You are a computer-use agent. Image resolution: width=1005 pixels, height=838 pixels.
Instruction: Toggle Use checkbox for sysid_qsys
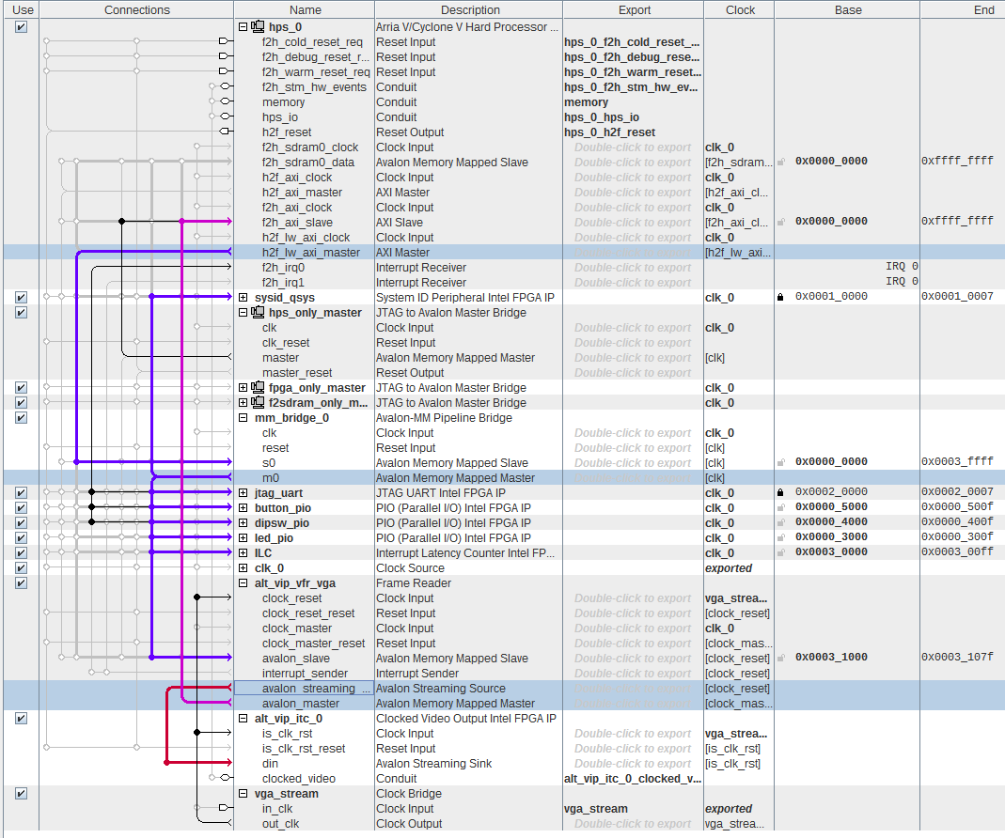point(21,297)
